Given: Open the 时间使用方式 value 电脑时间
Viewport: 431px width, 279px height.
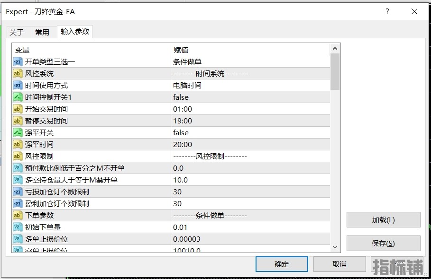Looking at the screenshot, I should [187, 85].
